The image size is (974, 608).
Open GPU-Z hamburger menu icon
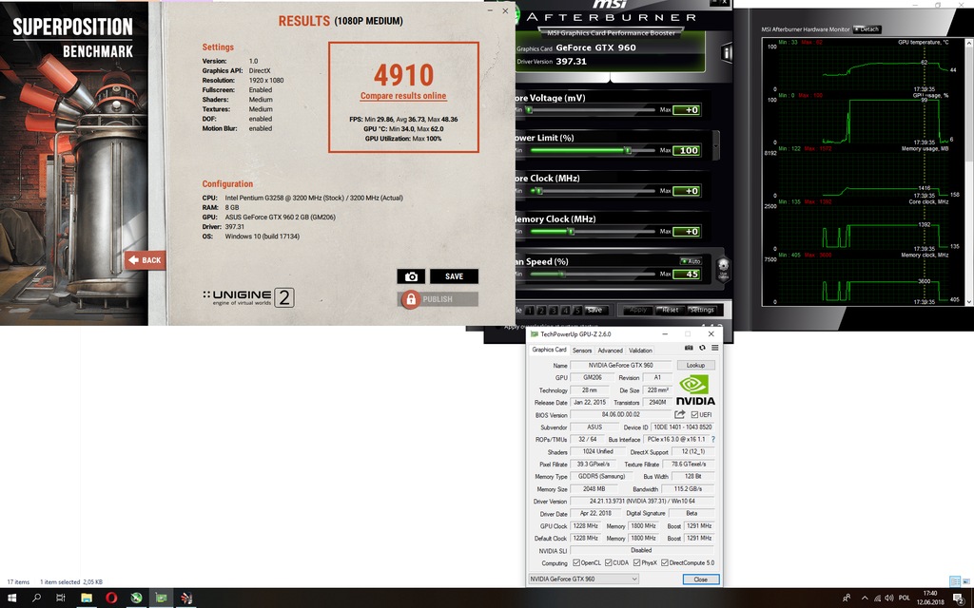[715, 348]
